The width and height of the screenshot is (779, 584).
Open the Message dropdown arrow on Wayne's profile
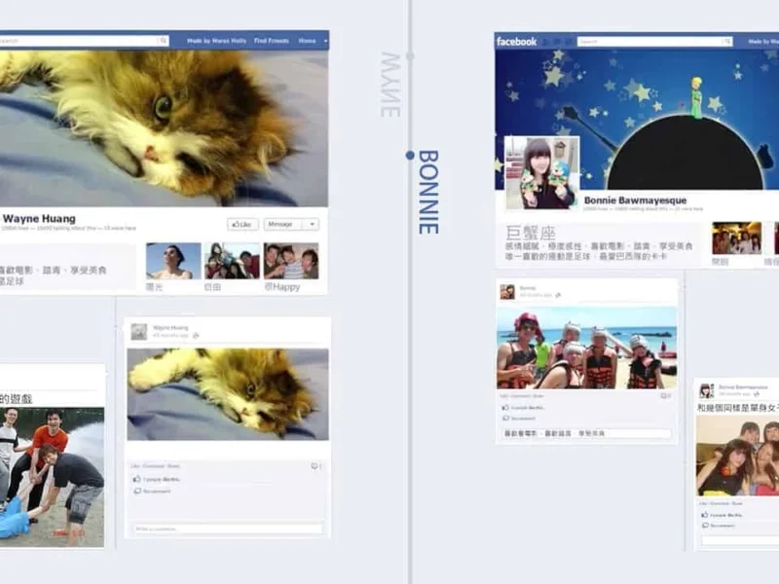tap(312, 224)
